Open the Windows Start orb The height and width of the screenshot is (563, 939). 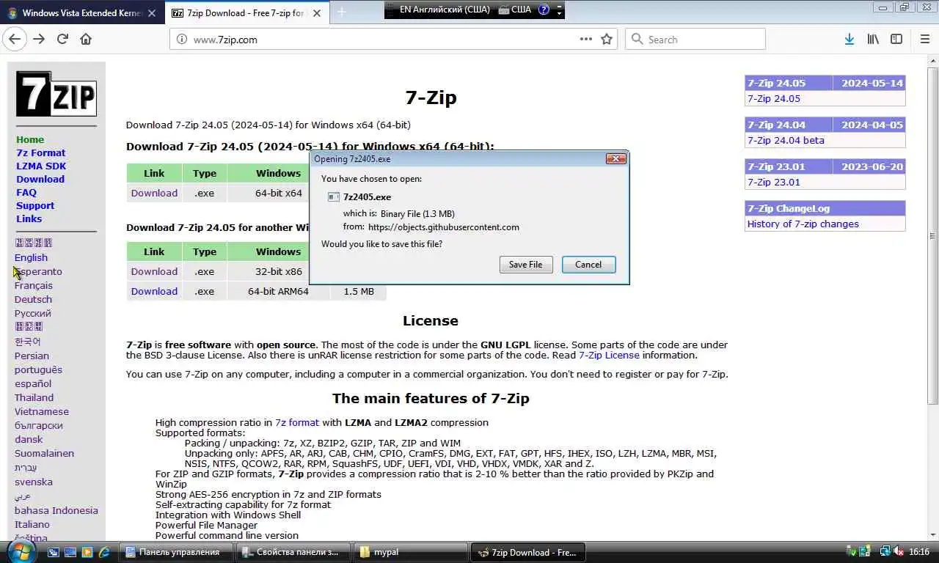[22, 551]
